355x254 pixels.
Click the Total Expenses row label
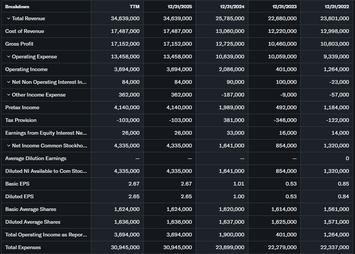click(23, 248)
